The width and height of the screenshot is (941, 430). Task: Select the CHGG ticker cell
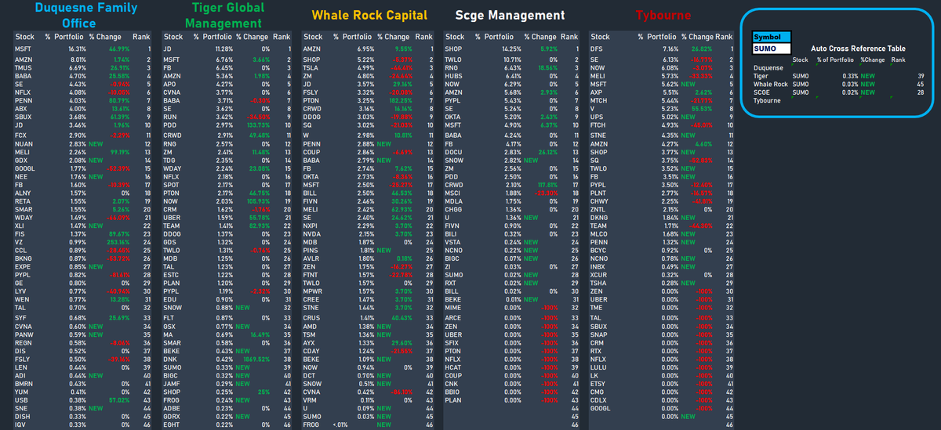coord(453,209)
